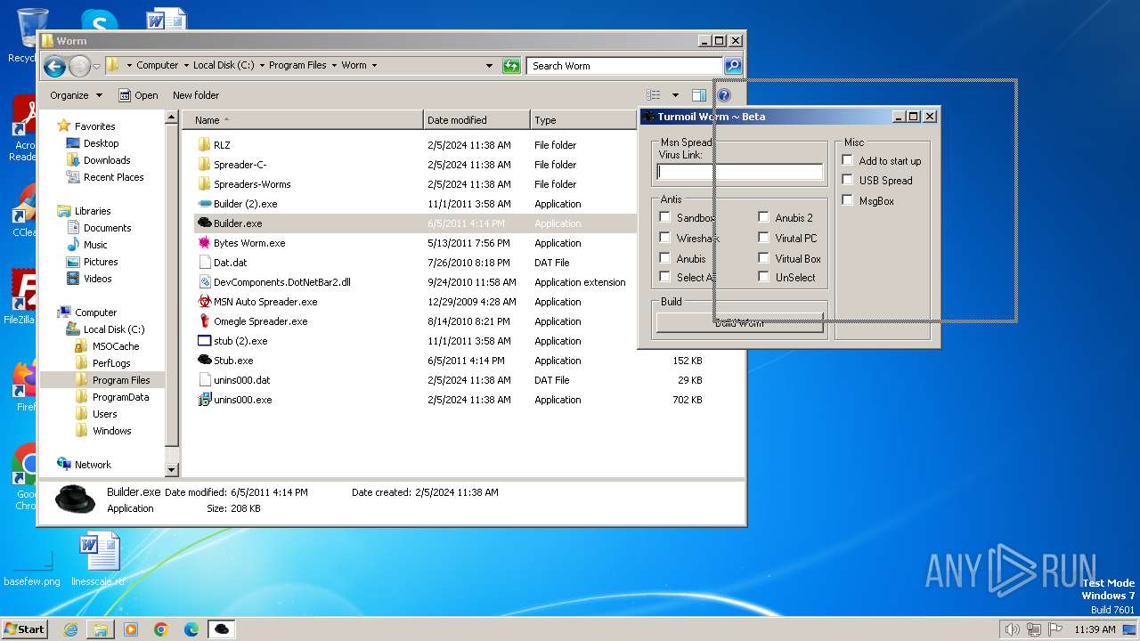This screenshot has width=1140, height=641.
Task: Open the RLZ folder icon
Action: (204, 145)
